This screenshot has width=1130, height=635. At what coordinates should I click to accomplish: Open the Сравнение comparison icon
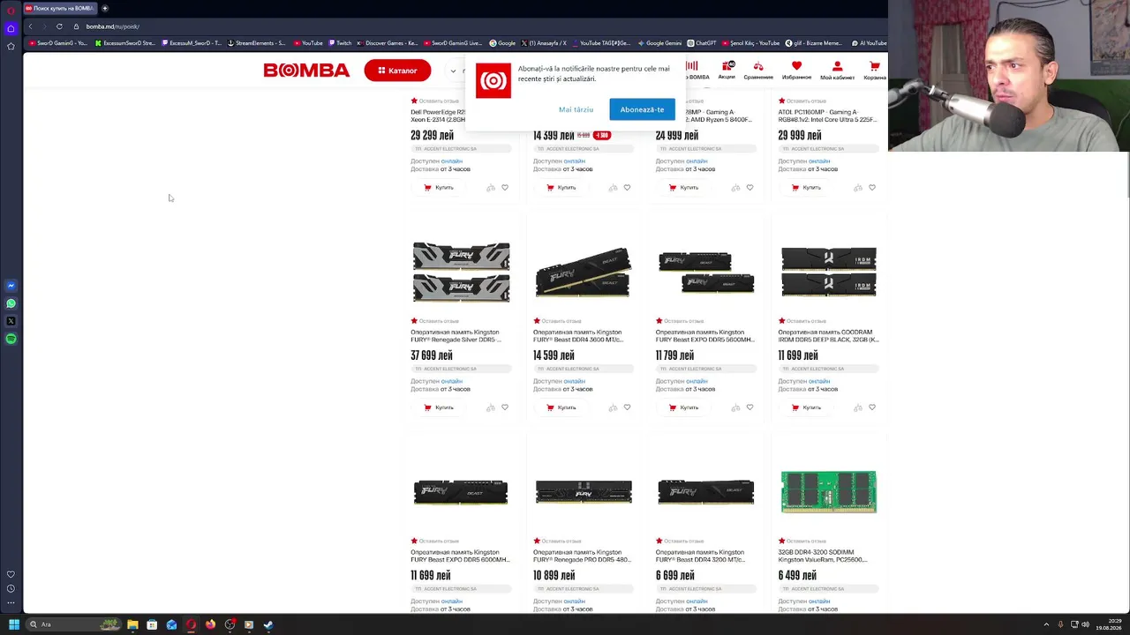(758, 71)
